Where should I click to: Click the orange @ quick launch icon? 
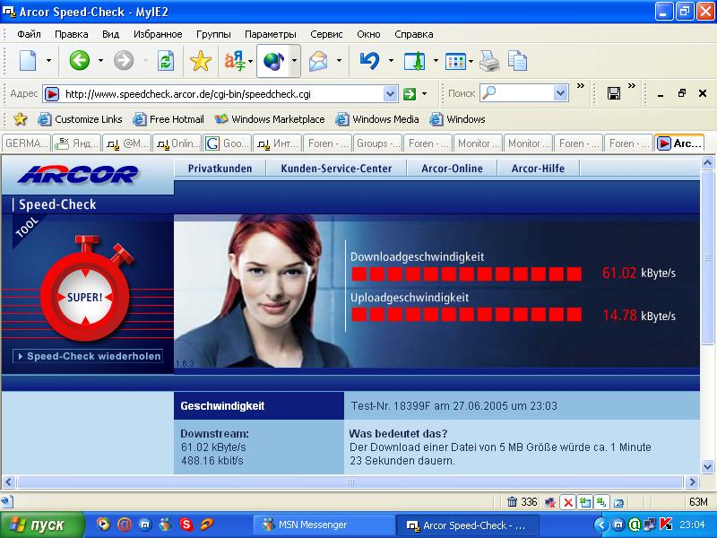tap(124, 525)
